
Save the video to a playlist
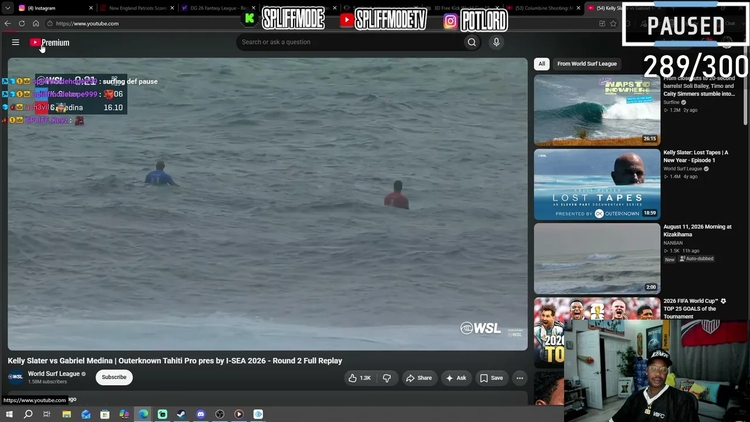tap(492, 378)
